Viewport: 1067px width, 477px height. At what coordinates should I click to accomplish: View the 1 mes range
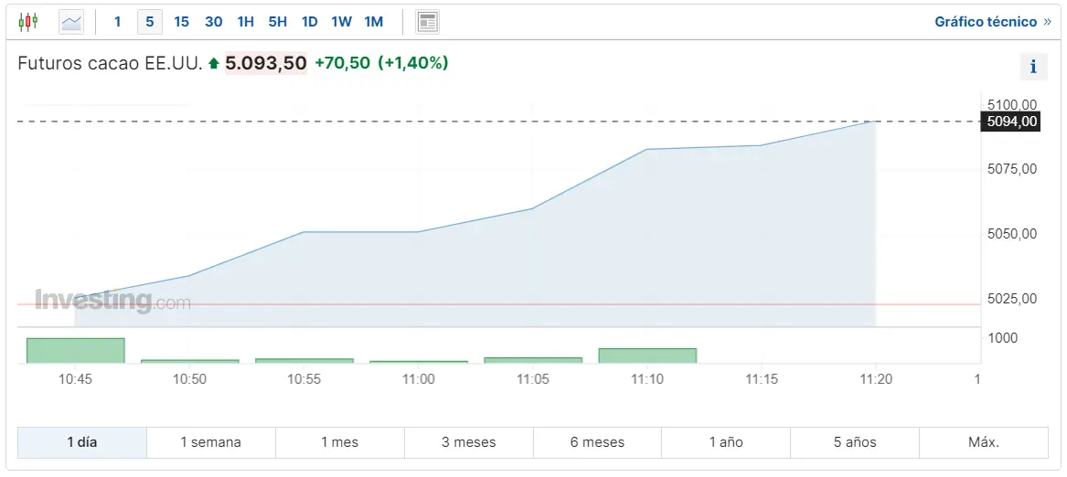coord(340,442)
